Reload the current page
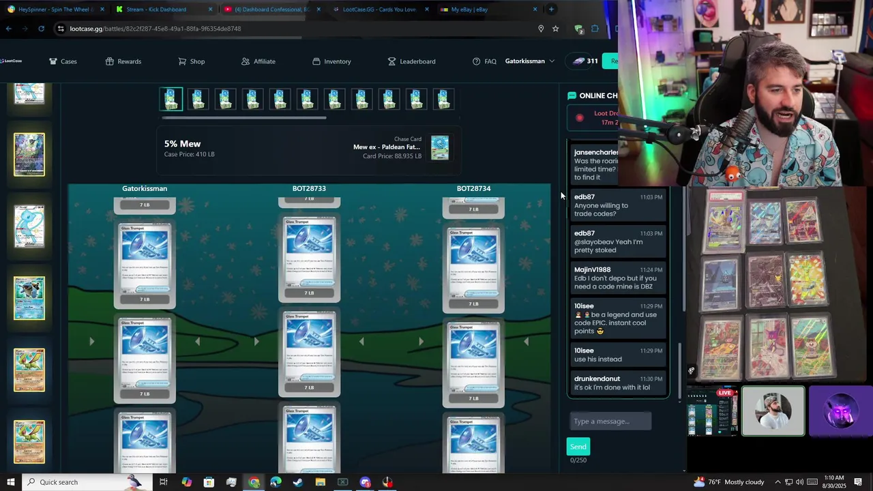The width and height of the screenshot is (873, 491). tap(41, 29)
